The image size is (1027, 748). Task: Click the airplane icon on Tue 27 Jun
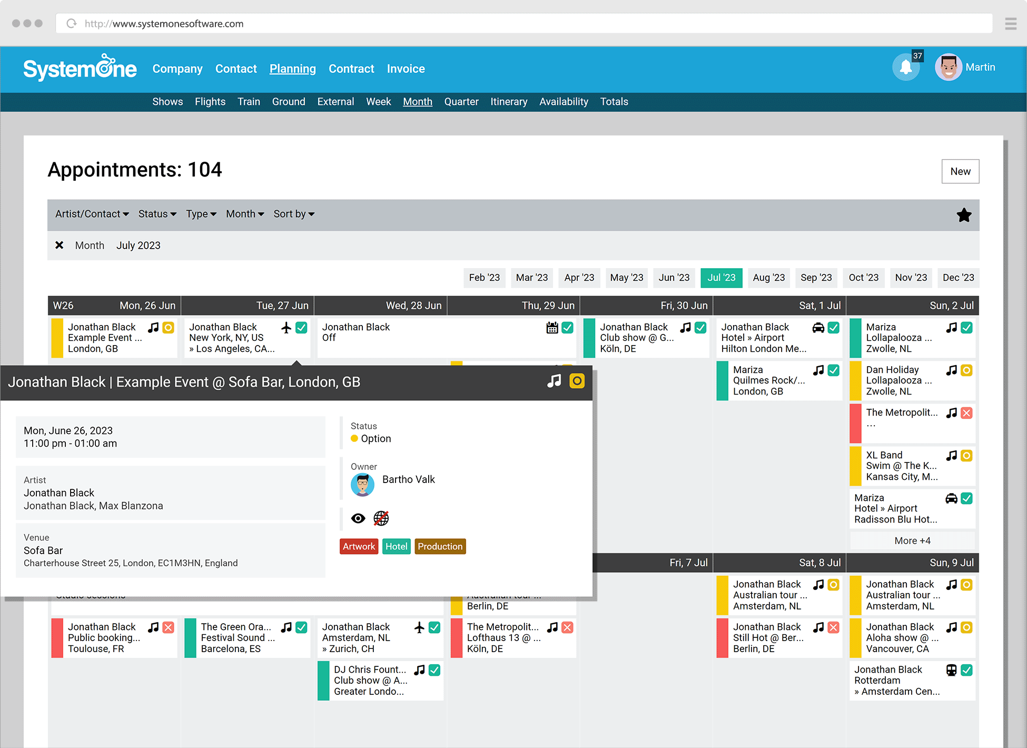286,328
